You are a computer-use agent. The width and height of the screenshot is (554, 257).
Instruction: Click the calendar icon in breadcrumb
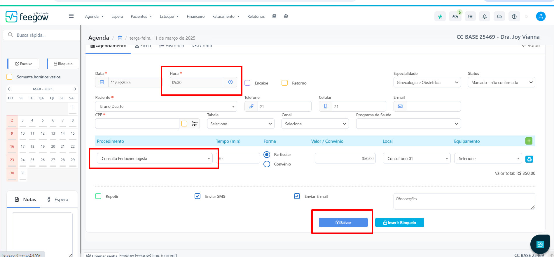pyautogui.click(x=120, y=38)
